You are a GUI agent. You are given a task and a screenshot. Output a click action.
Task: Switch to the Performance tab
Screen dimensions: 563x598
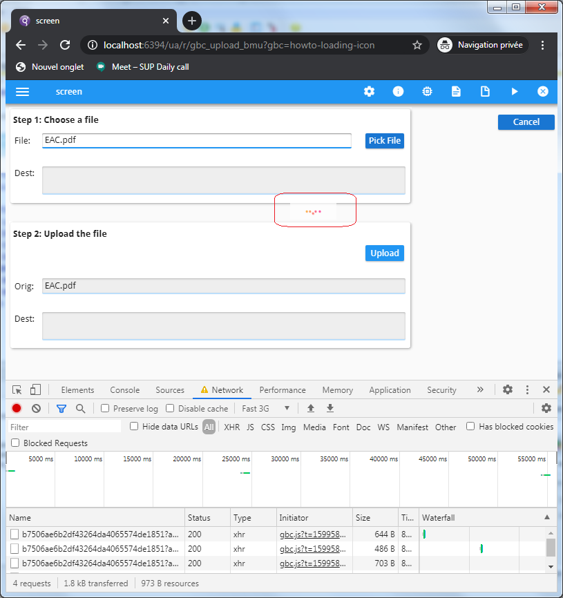pyautogui.click(x=283, y=390)
